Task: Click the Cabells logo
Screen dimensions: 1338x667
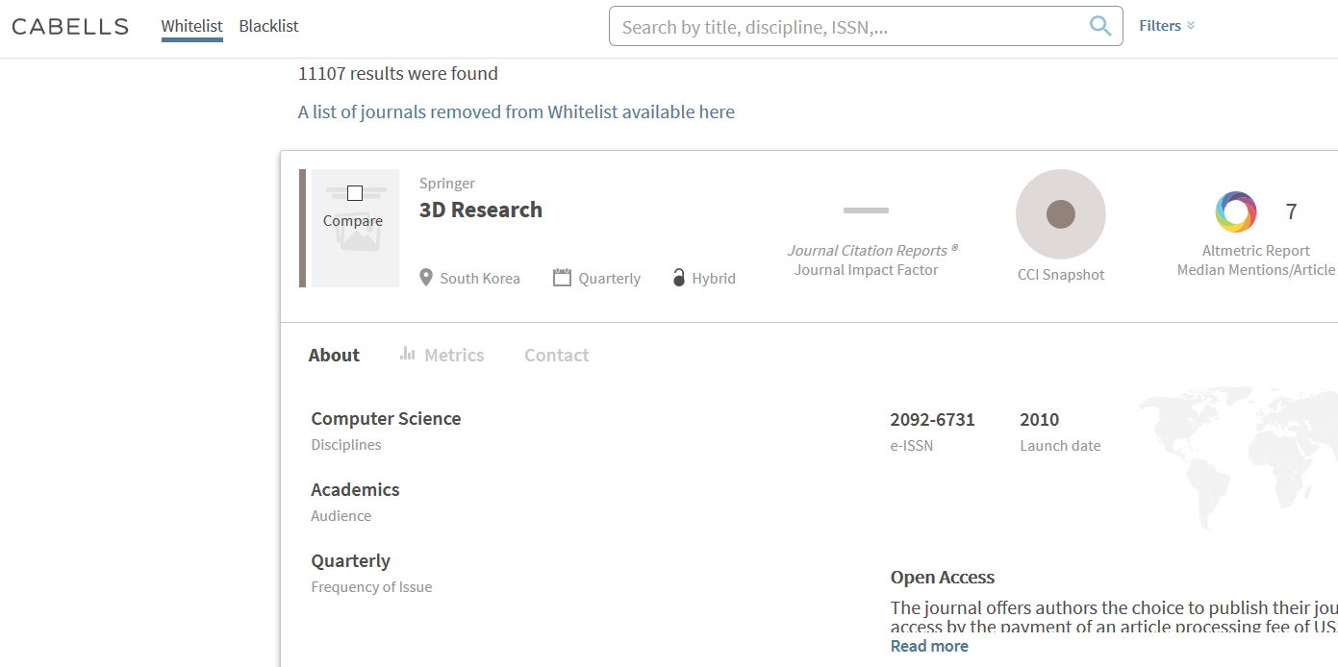Action: (70, 27)
